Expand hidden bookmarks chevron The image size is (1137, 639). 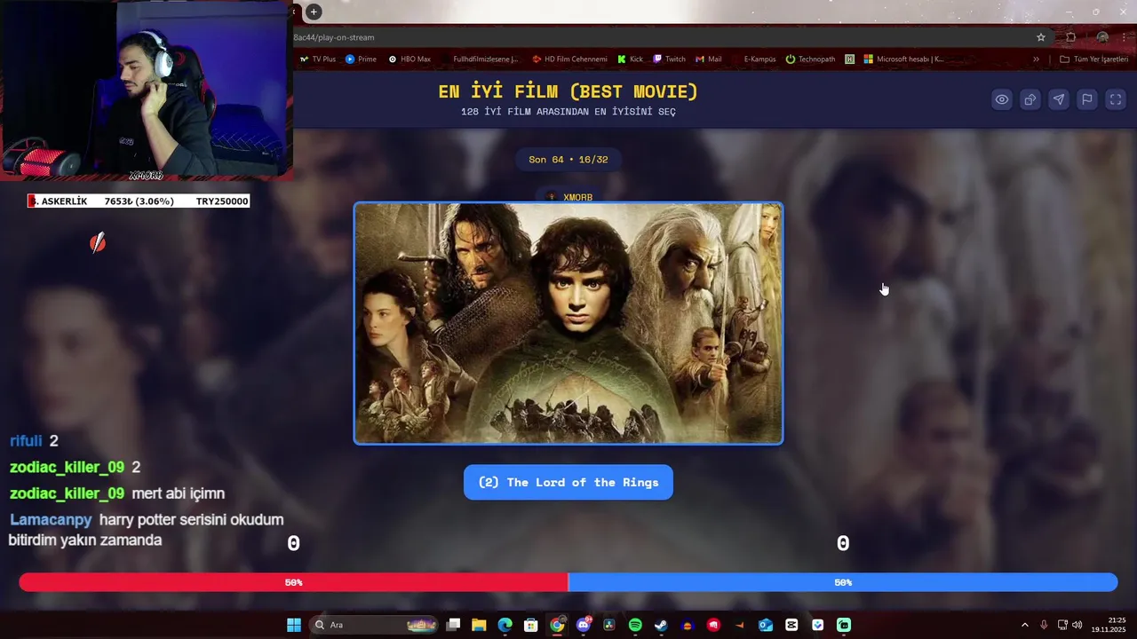(1036, 59)
